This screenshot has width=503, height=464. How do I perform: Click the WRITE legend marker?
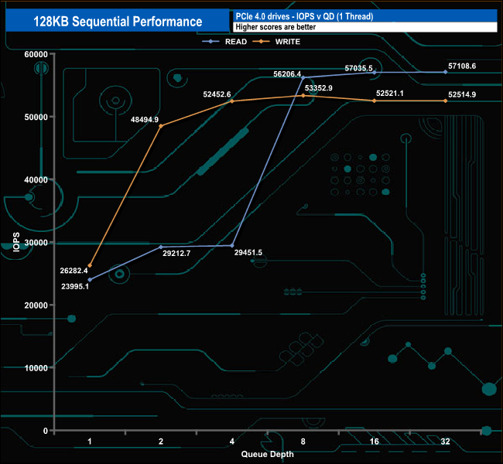pyautogui.click(x=261, y=41)
